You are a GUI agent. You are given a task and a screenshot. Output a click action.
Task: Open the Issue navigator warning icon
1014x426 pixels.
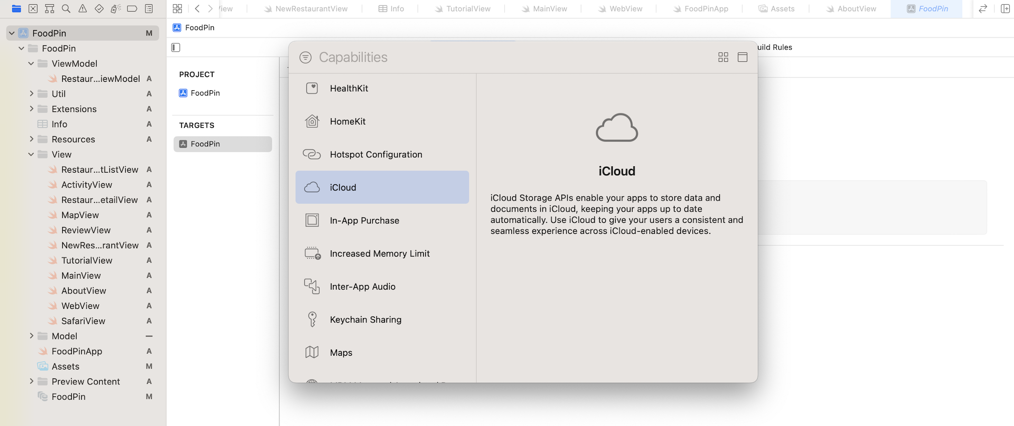[83, 8]
